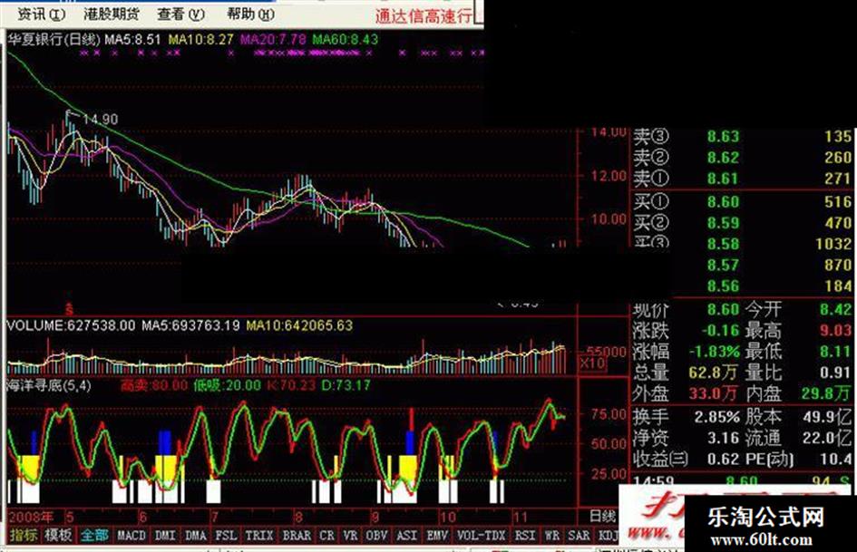
Task: Switch to CR indicator tab
Action: pyautogui.click(x=326, y=535)
